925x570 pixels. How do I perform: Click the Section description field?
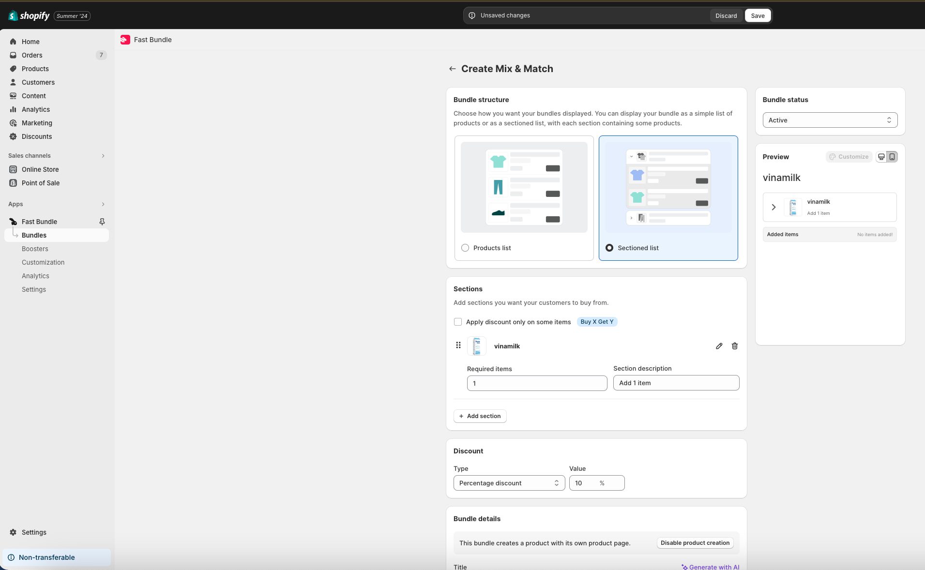click(x=676, y=383)
